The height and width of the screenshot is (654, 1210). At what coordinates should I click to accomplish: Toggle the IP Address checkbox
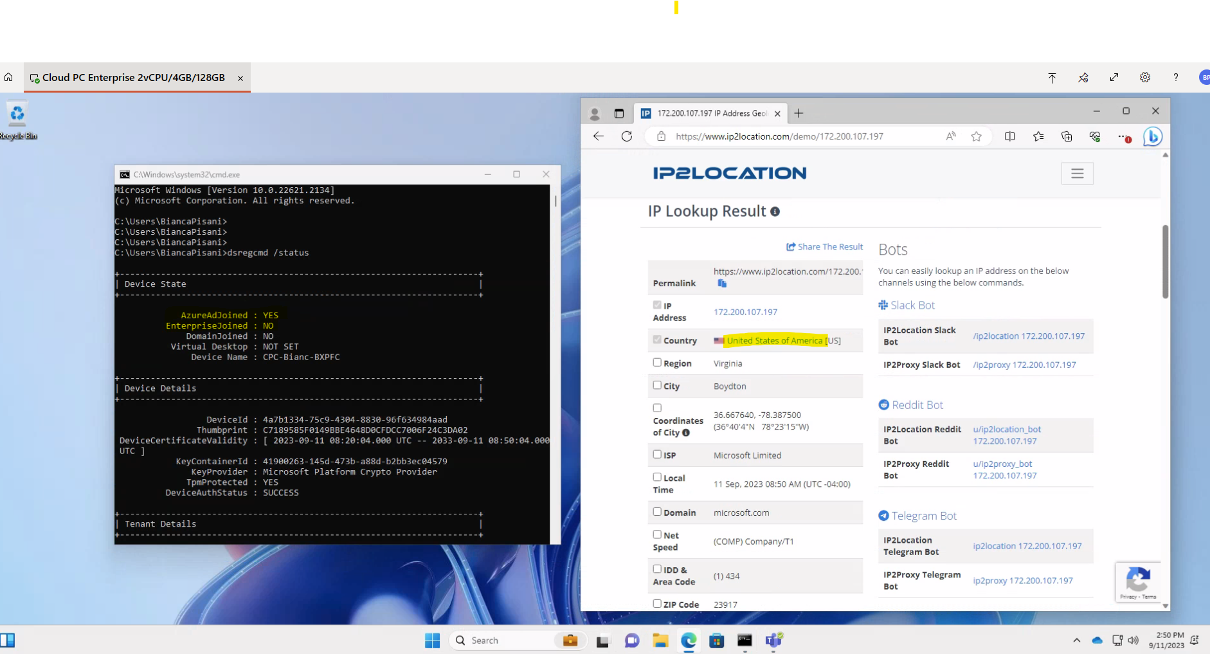pyautogui.click(x=657, y=305)
